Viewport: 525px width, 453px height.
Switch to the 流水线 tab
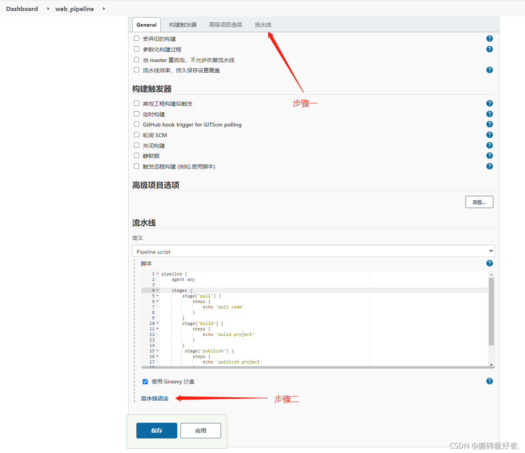263,25
